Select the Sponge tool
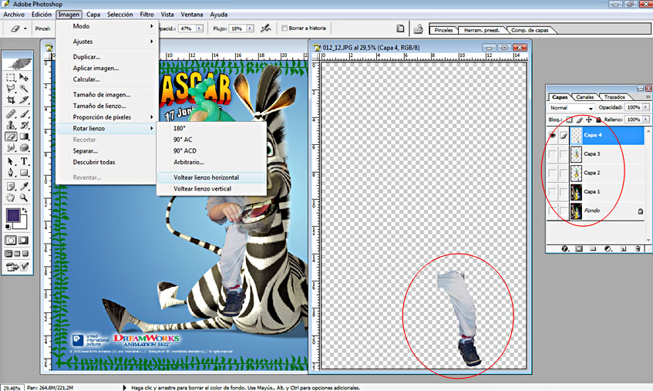Viewport: 653px width, 391px height. [24, 147]
